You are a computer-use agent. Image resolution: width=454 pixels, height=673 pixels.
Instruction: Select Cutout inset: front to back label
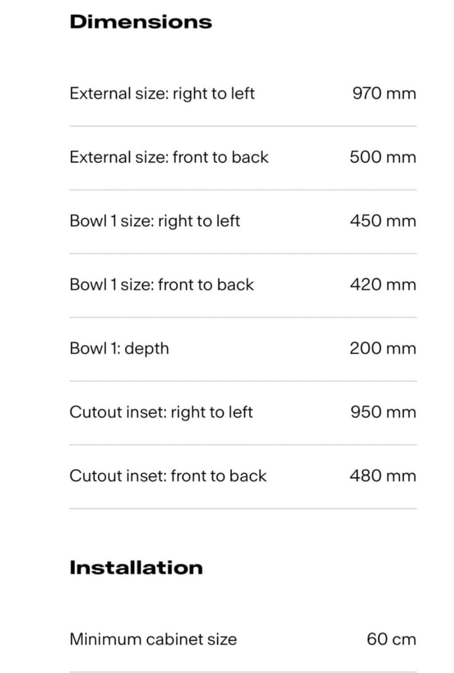coord(168,476)
